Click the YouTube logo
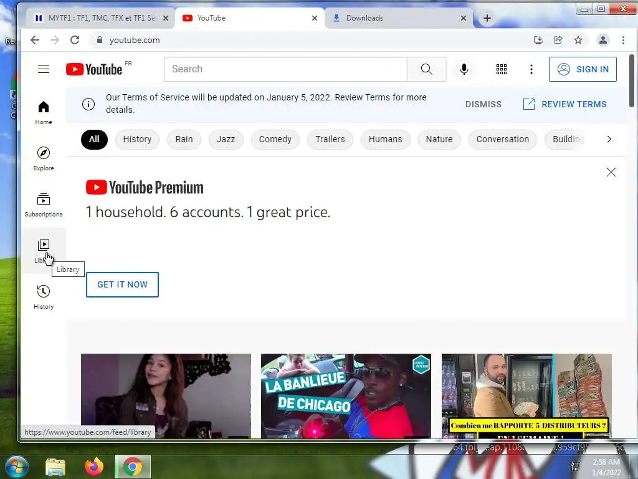The height and width of the screenshot is (479, 638). [94, 69]
